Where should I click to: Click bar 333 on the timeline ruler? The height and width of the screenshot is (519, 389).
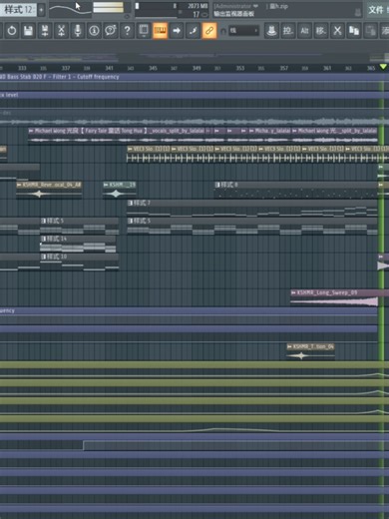(x=22, y=68)
